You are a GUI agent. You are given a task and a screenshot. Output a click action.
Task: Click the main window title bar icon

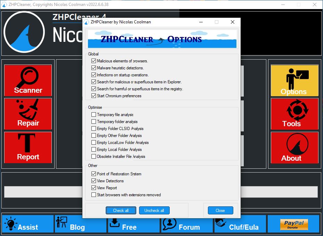coord(4,4)
